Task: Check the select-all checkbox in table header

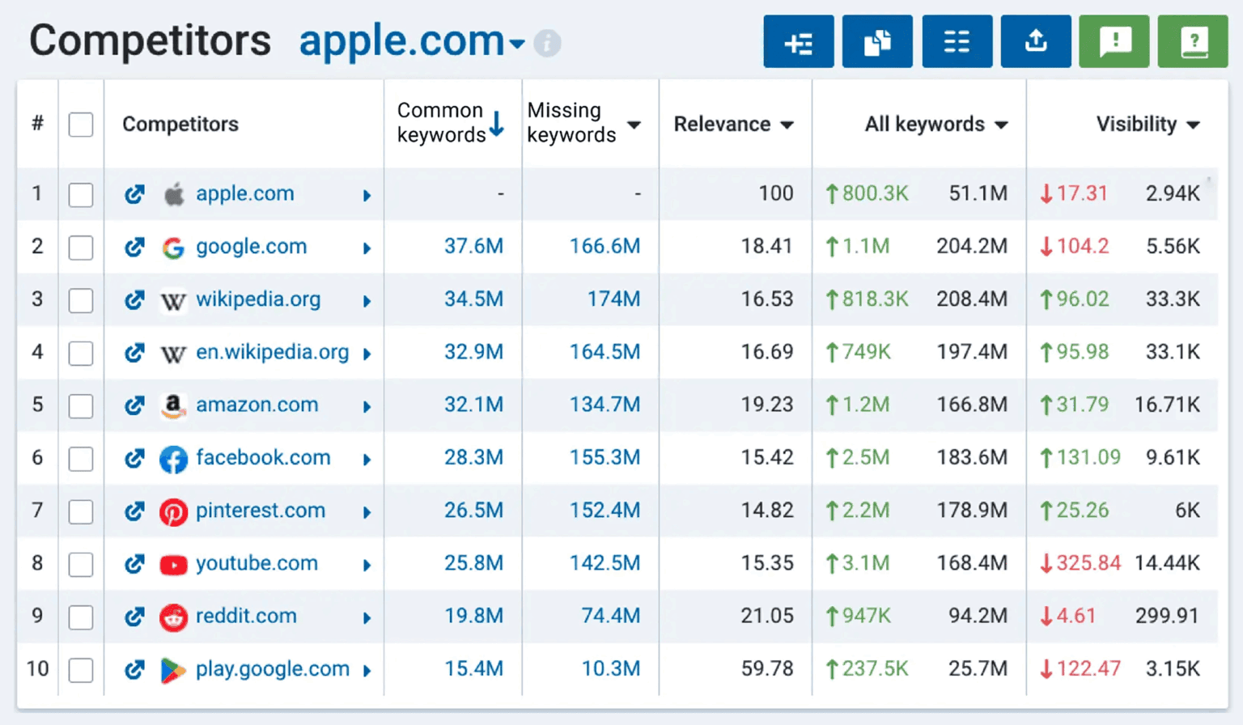Action: (x=80, y=125)
